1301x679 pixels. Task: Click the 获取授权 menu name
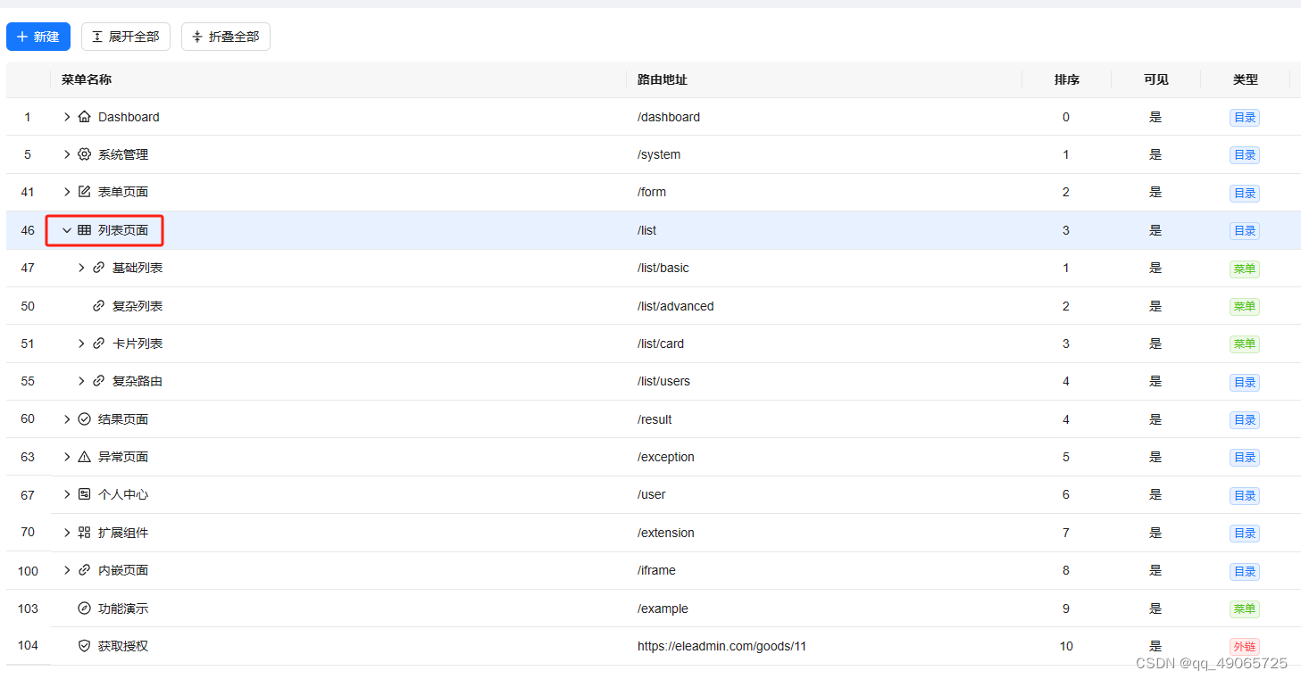(x=123, y=646)
